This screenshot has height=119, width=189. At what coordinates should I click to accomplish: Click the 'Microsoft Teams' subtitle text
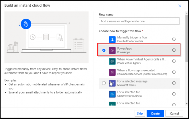click(x=126, y=85)
